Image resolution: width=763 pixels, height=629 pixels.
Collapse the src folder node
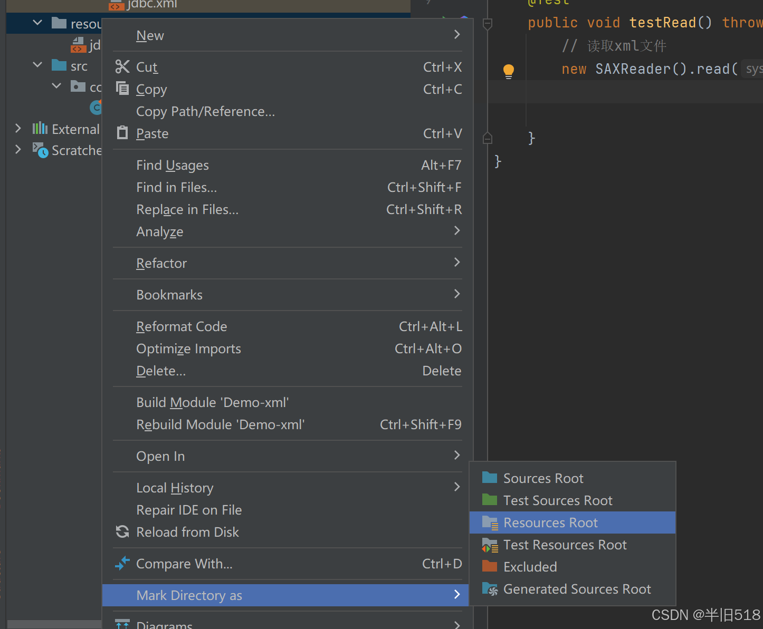[37, 65]
